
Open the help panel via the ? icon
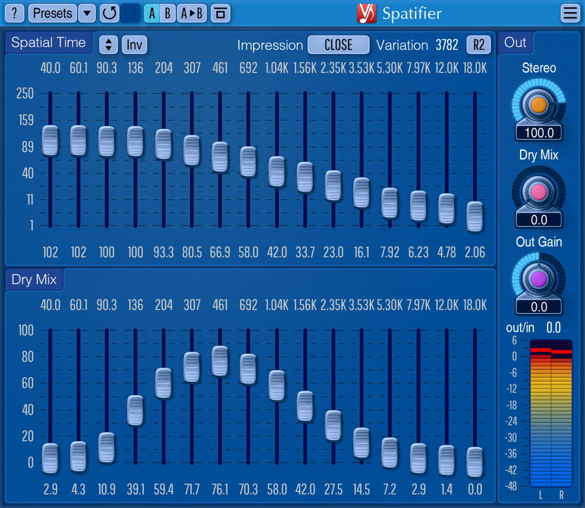(x=14, y=13)
